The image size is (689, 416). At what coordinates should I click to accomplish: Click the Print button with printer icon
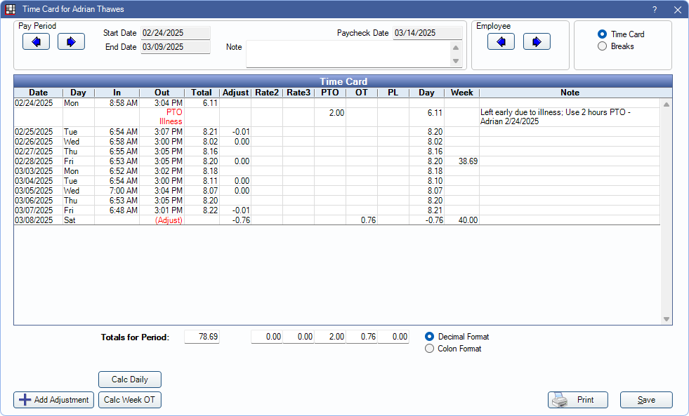[577, 400]
